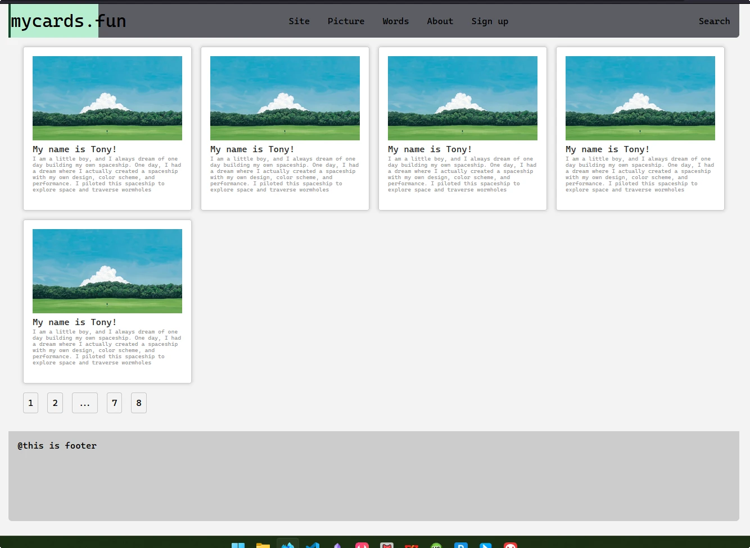Image resolution: width=750 pixels, height=548 pixels.
Task: Click the second-row card image
Action: click(x=107, y=271)
